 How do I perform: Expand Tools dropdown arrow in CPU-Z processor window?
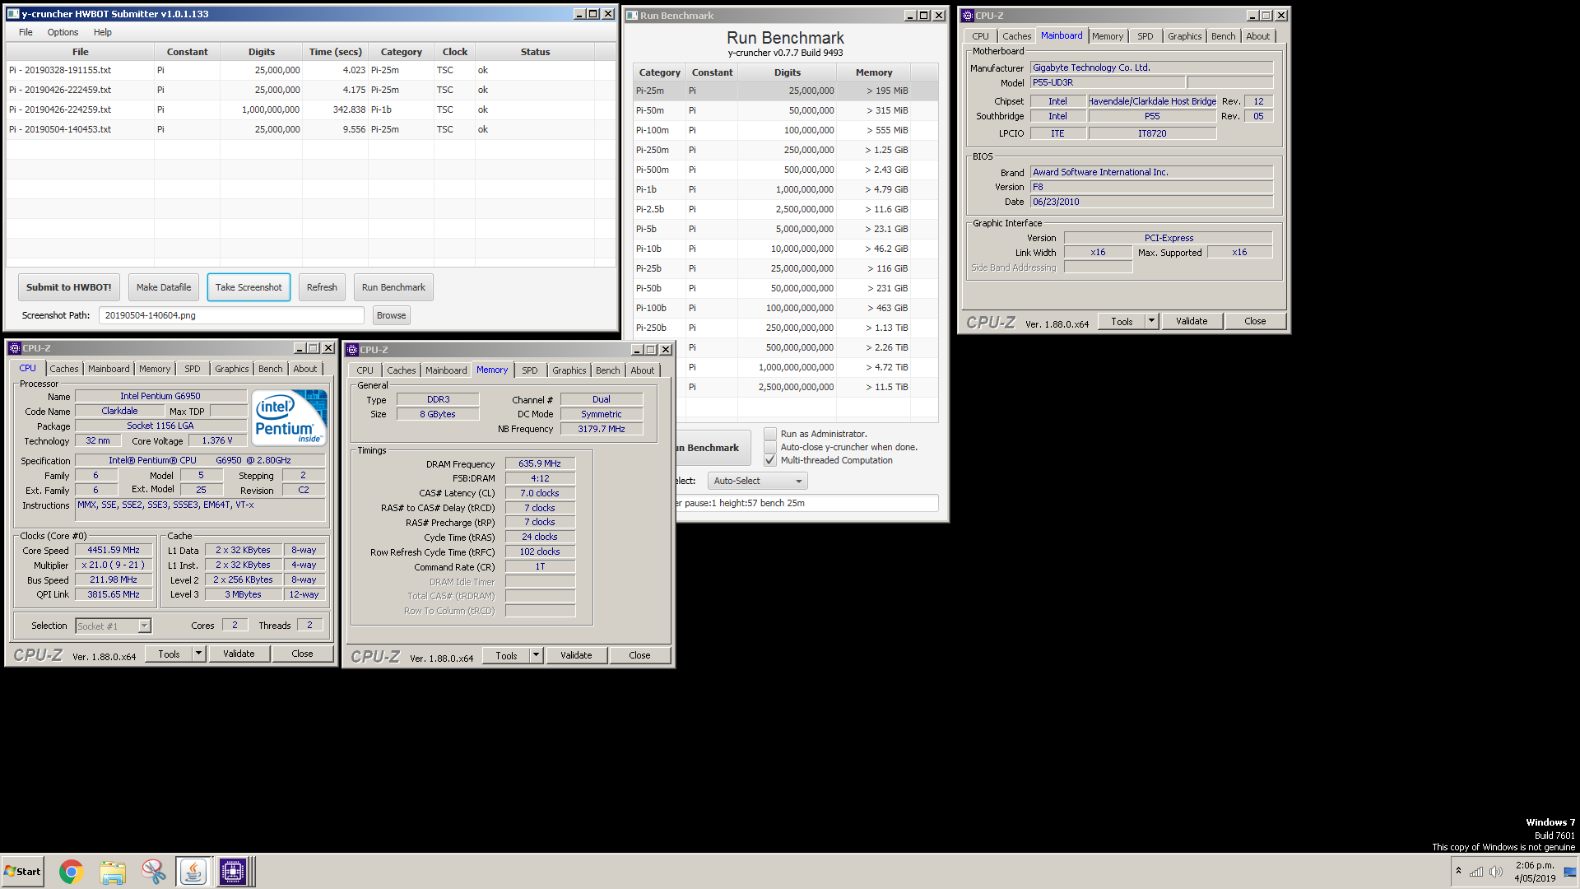tap(198, 654)
